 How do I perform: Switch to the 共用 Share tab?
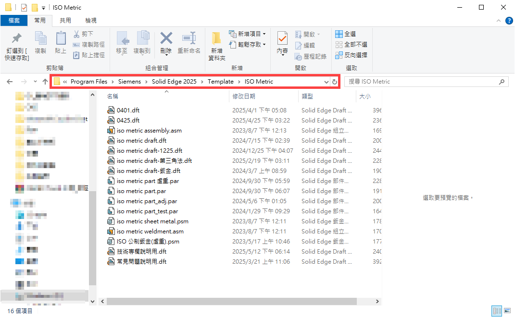tap(65, 20)
